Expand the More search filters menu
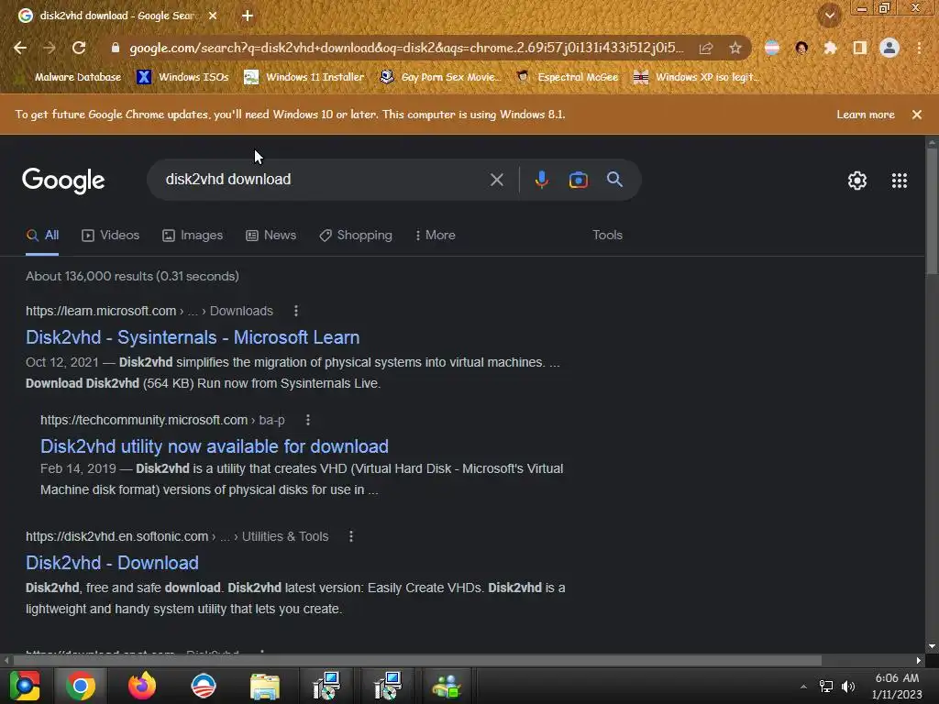The height and width of the screenshot is (704, 939). 436,236
